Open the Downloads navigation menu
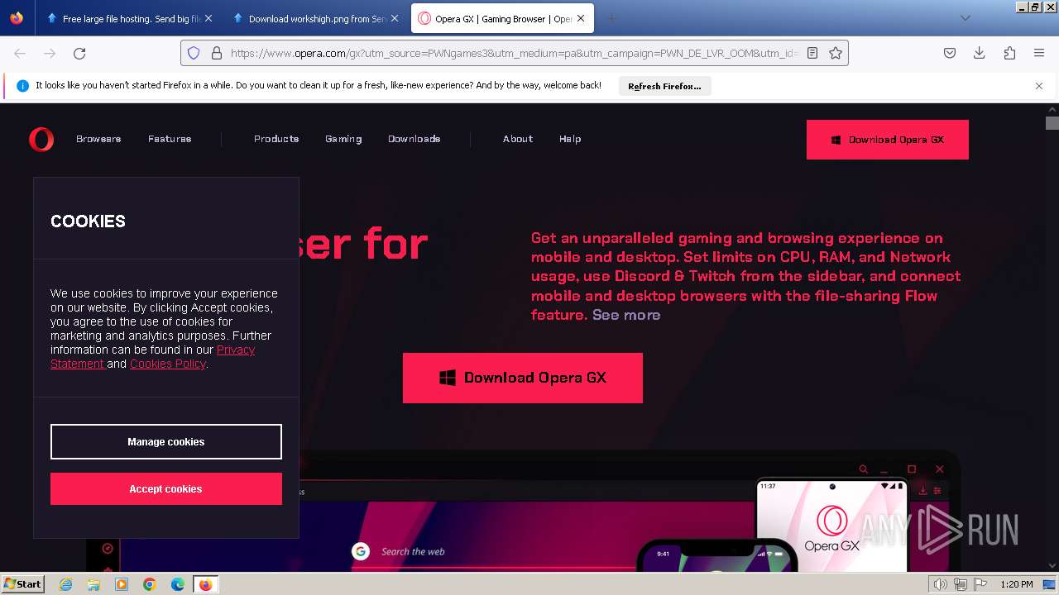The height and width of the screenshot is (595, 1059). click(414, 139)
